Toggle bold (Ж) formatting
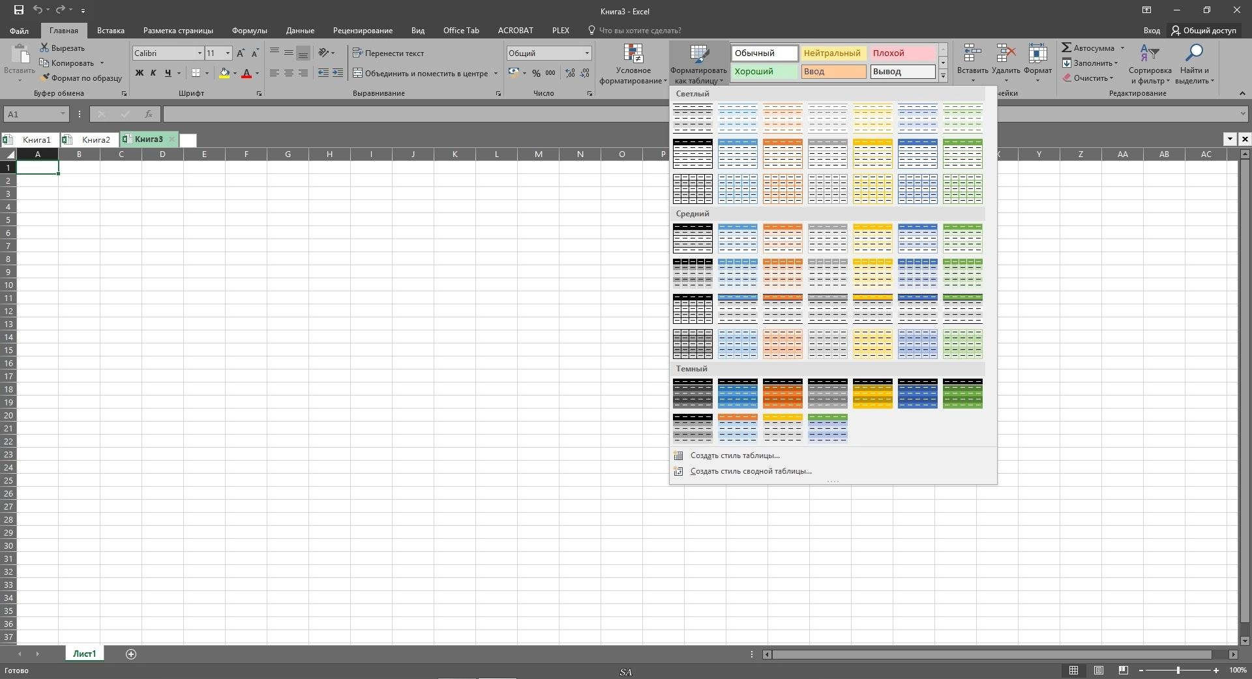The image size is (1252, 679). 139,73
